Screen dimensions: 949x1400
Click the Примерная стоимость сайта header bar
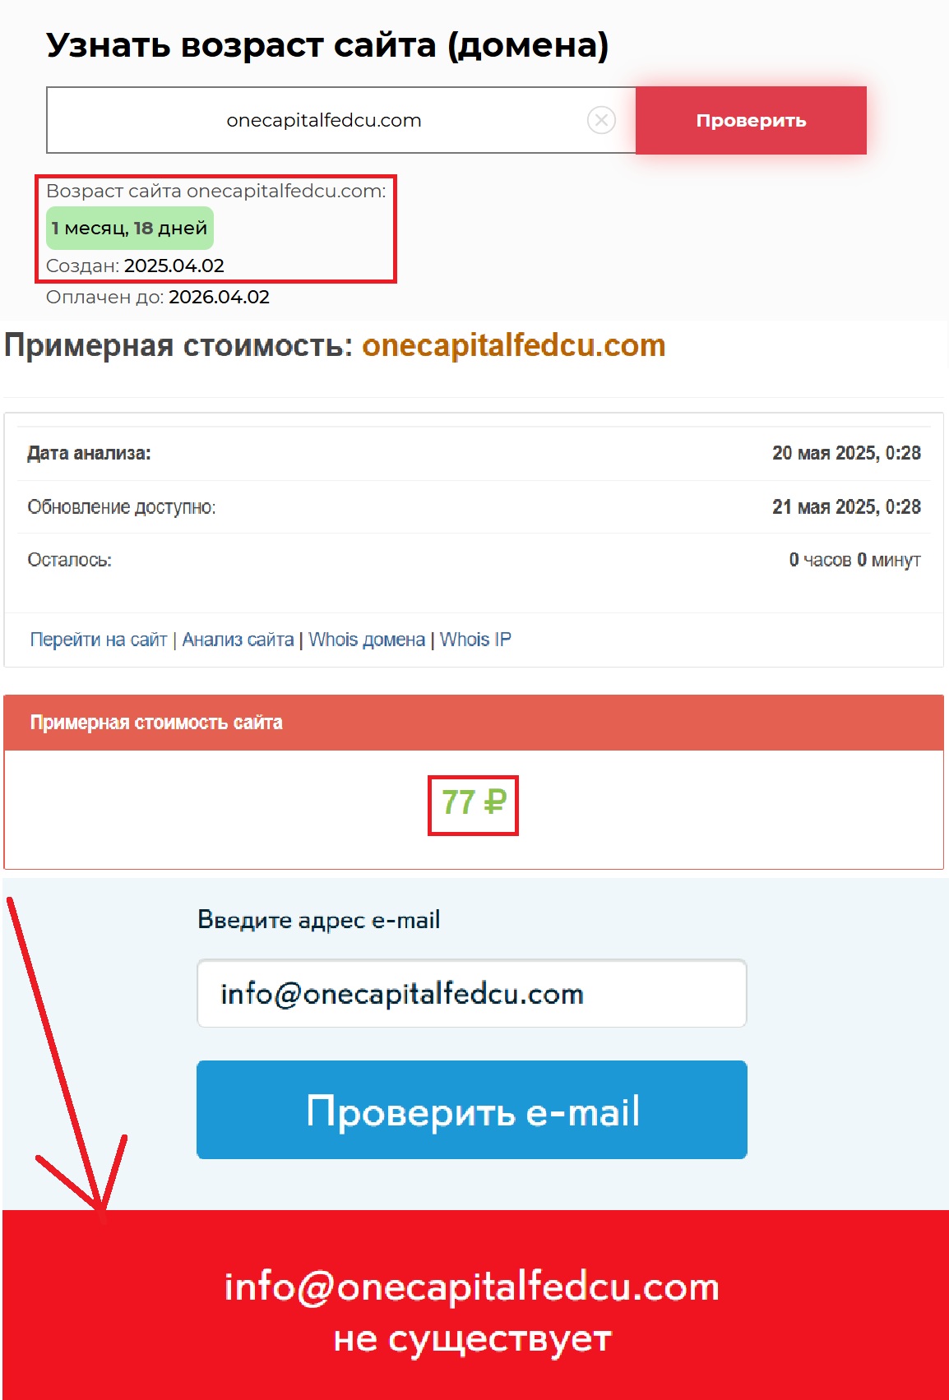pyautogui.click(x=474, y=723)
